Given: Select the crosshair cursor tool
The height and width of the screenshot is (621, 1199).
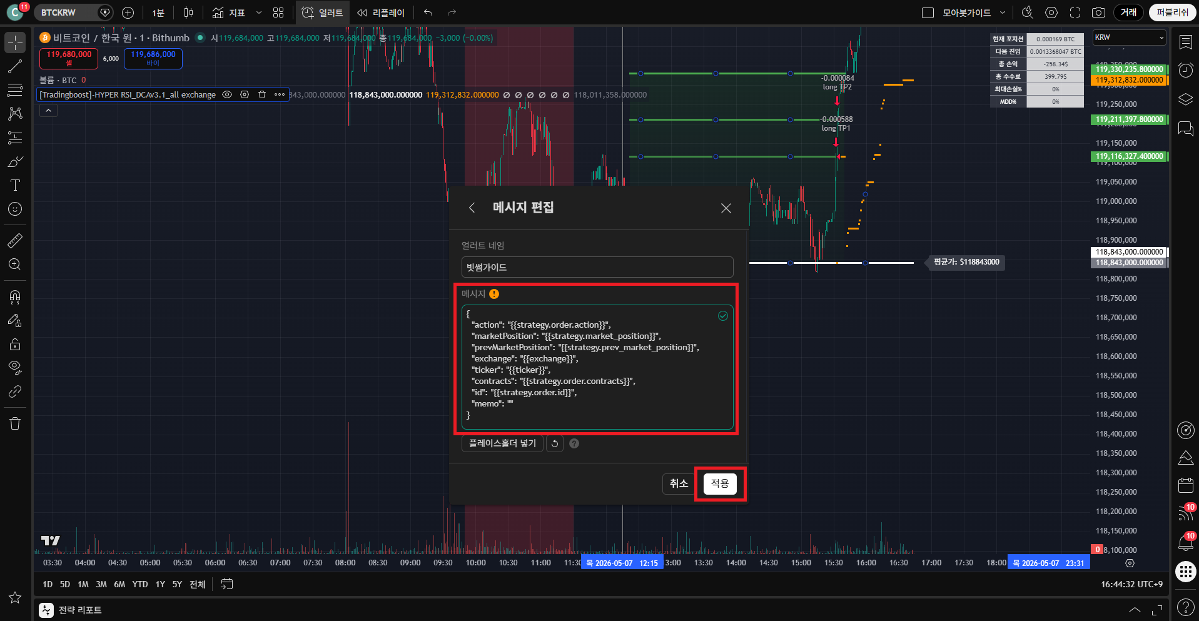Looking at the screenshot, I should tap(15, 43).
